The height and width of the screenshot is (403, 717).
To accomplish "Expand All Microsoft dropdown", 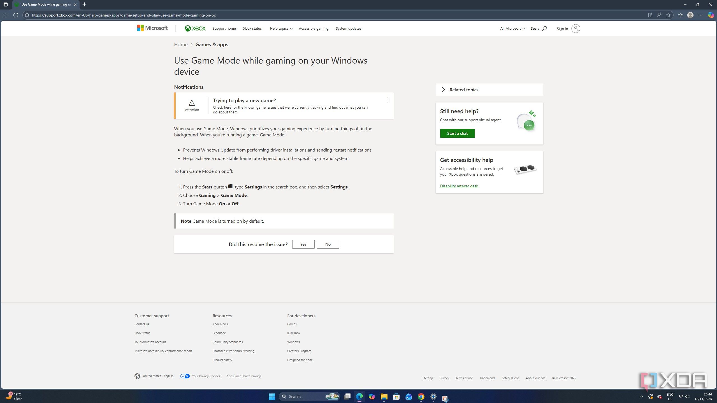I will 512,29.
